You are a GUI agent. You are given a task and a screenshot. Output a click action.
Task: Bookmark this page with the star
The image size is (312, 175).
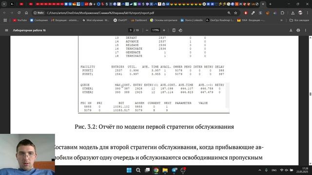[x=235, y=13]
